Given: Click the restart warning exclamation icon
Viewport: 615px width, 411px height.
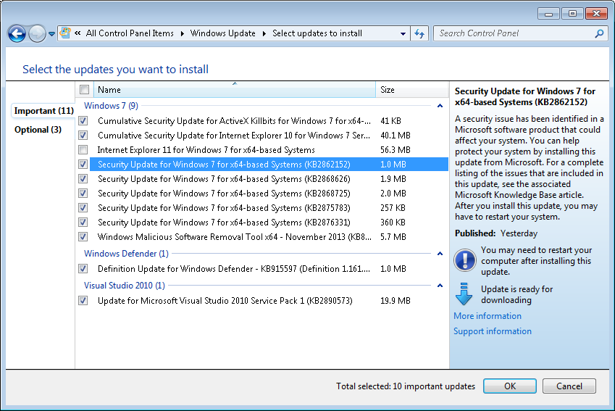Looking at the screenshot, I should click(465, 260).
